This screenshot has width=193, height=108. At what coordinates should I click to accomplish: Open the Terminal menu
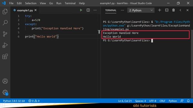pos(70,3)
